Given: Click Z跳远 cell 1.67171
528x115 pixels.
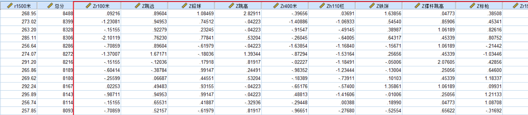Looking at the screenshot, I should click(144, 54).
